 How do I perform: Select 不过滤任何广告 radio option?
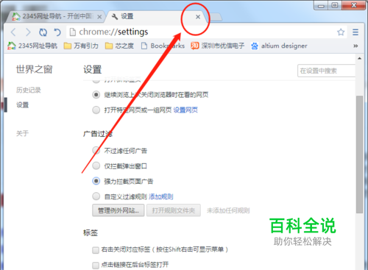96,150
